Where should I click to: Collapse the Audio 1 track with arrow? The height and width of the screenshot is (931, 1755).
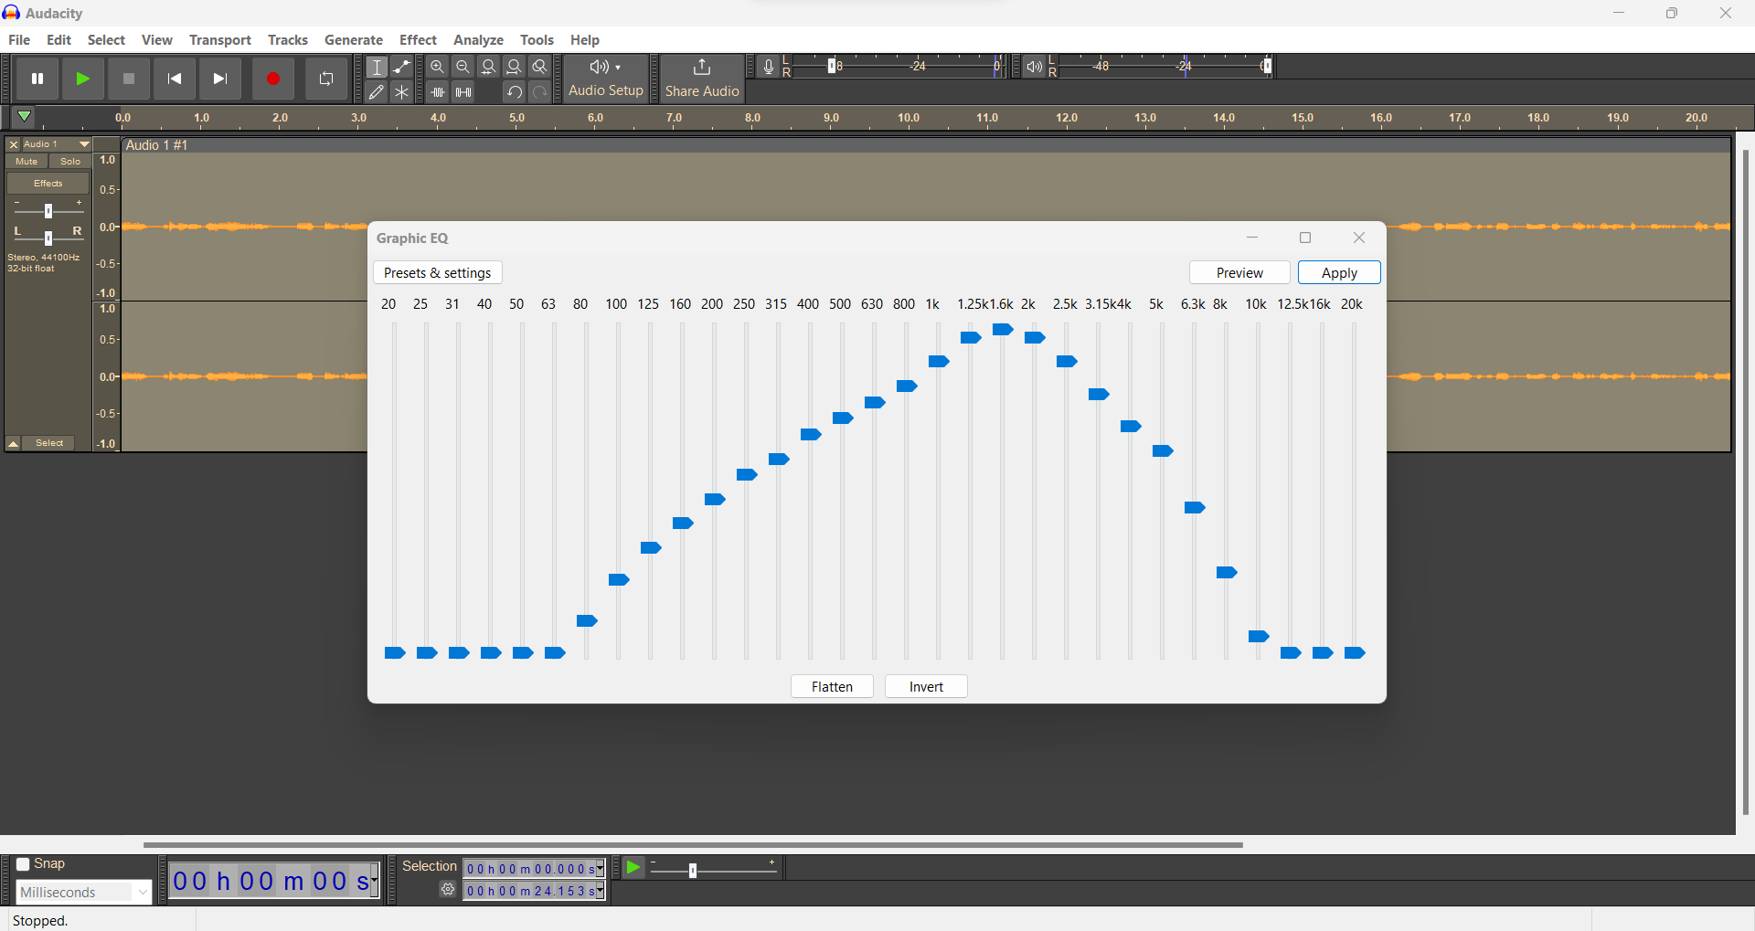(x=14, y=443)
